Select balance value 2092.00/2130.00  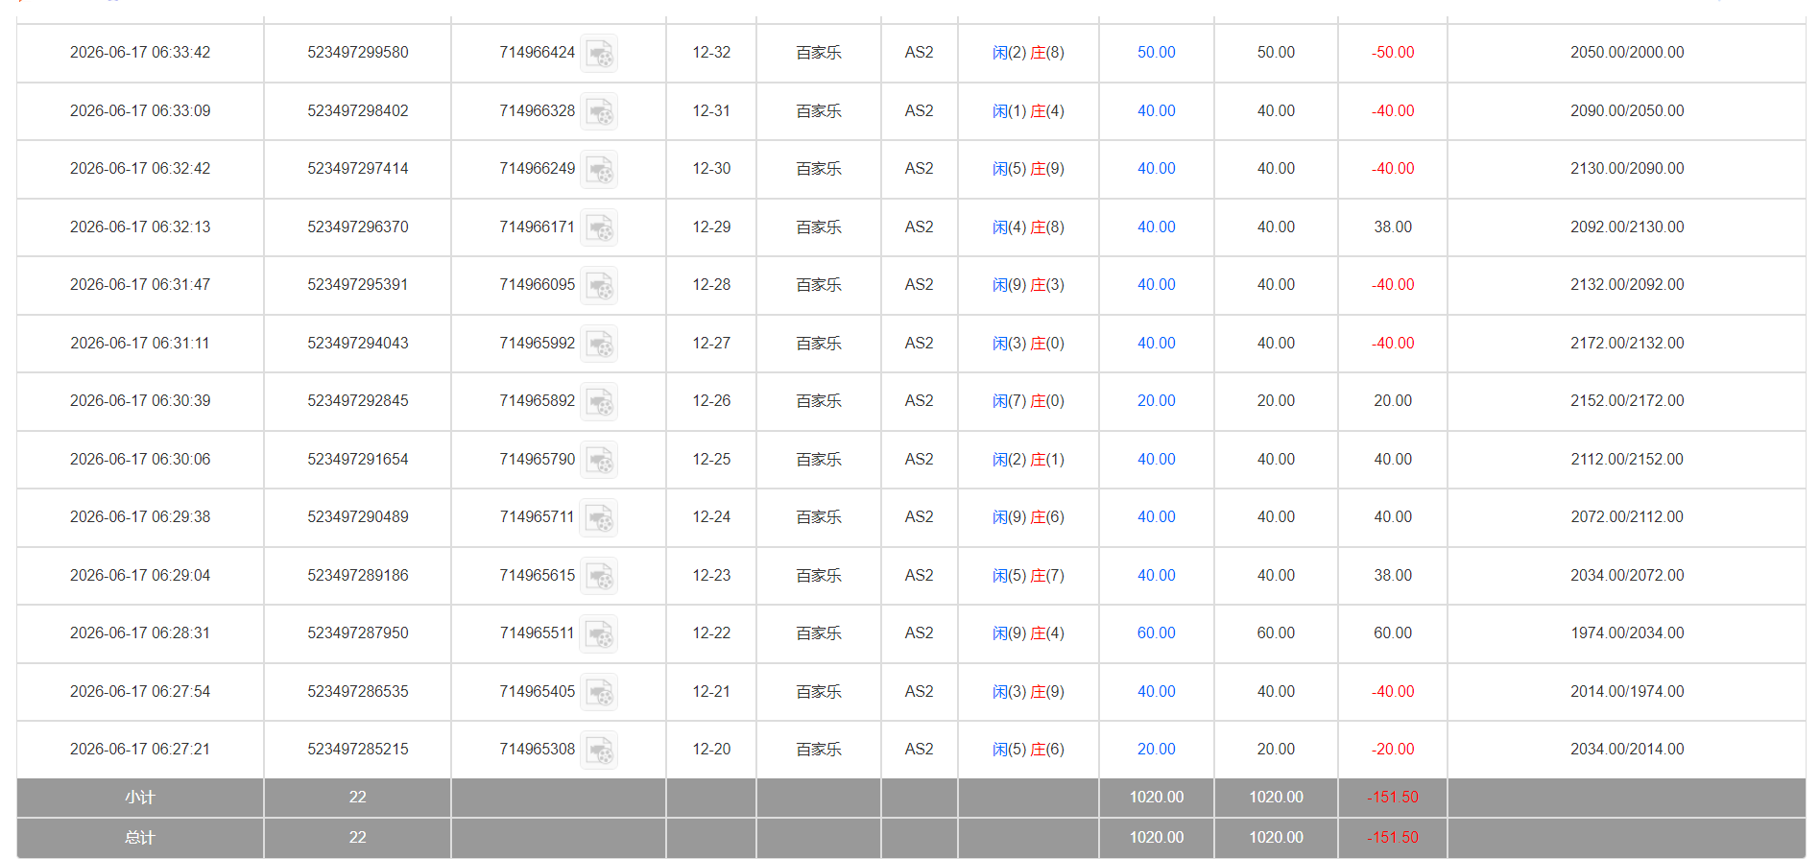pyautogui.click(x=1627, y=227)
